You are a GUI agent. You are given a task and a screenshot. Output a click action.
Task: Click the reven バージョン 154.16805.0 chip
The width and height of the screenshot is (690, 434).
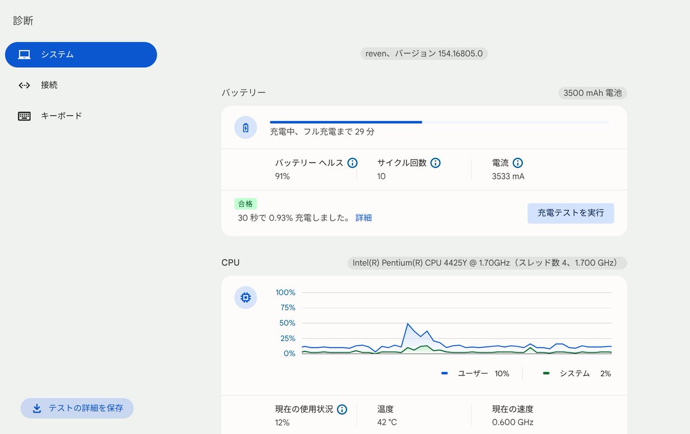[424, 54]
